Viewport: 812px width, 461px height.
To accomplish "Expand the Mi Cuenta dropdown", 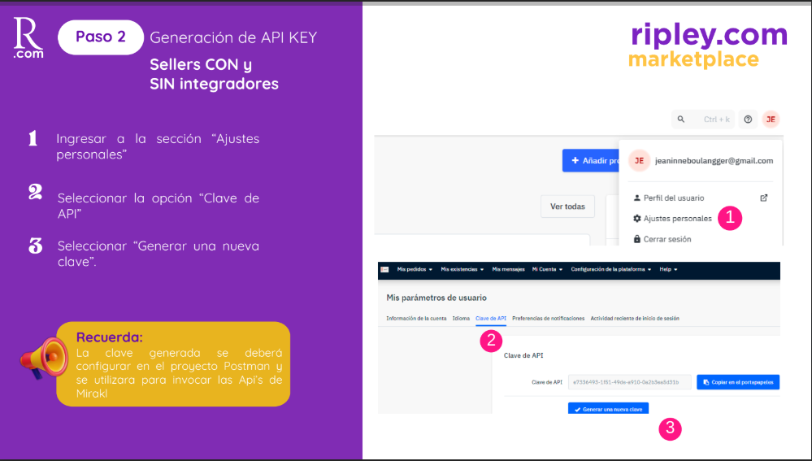I will coord(547,269).
